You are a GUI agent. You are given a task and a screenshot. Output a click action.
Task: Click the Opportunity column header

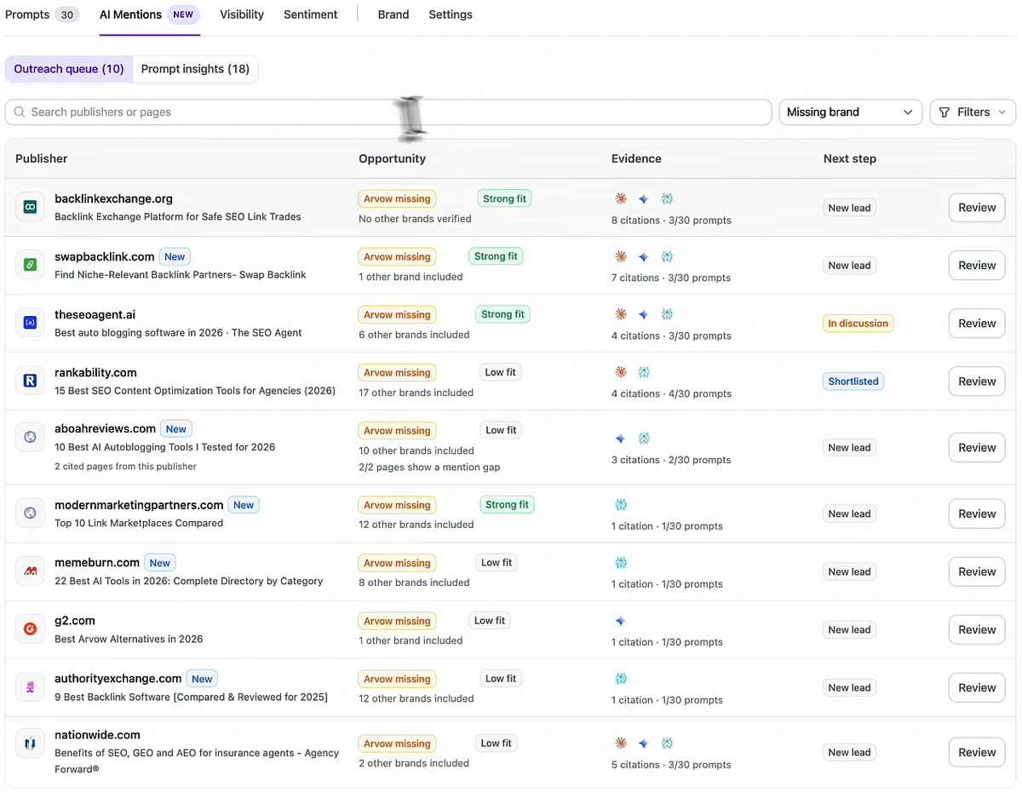392,158
